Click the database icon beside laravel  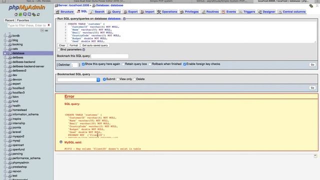(10, 132)
